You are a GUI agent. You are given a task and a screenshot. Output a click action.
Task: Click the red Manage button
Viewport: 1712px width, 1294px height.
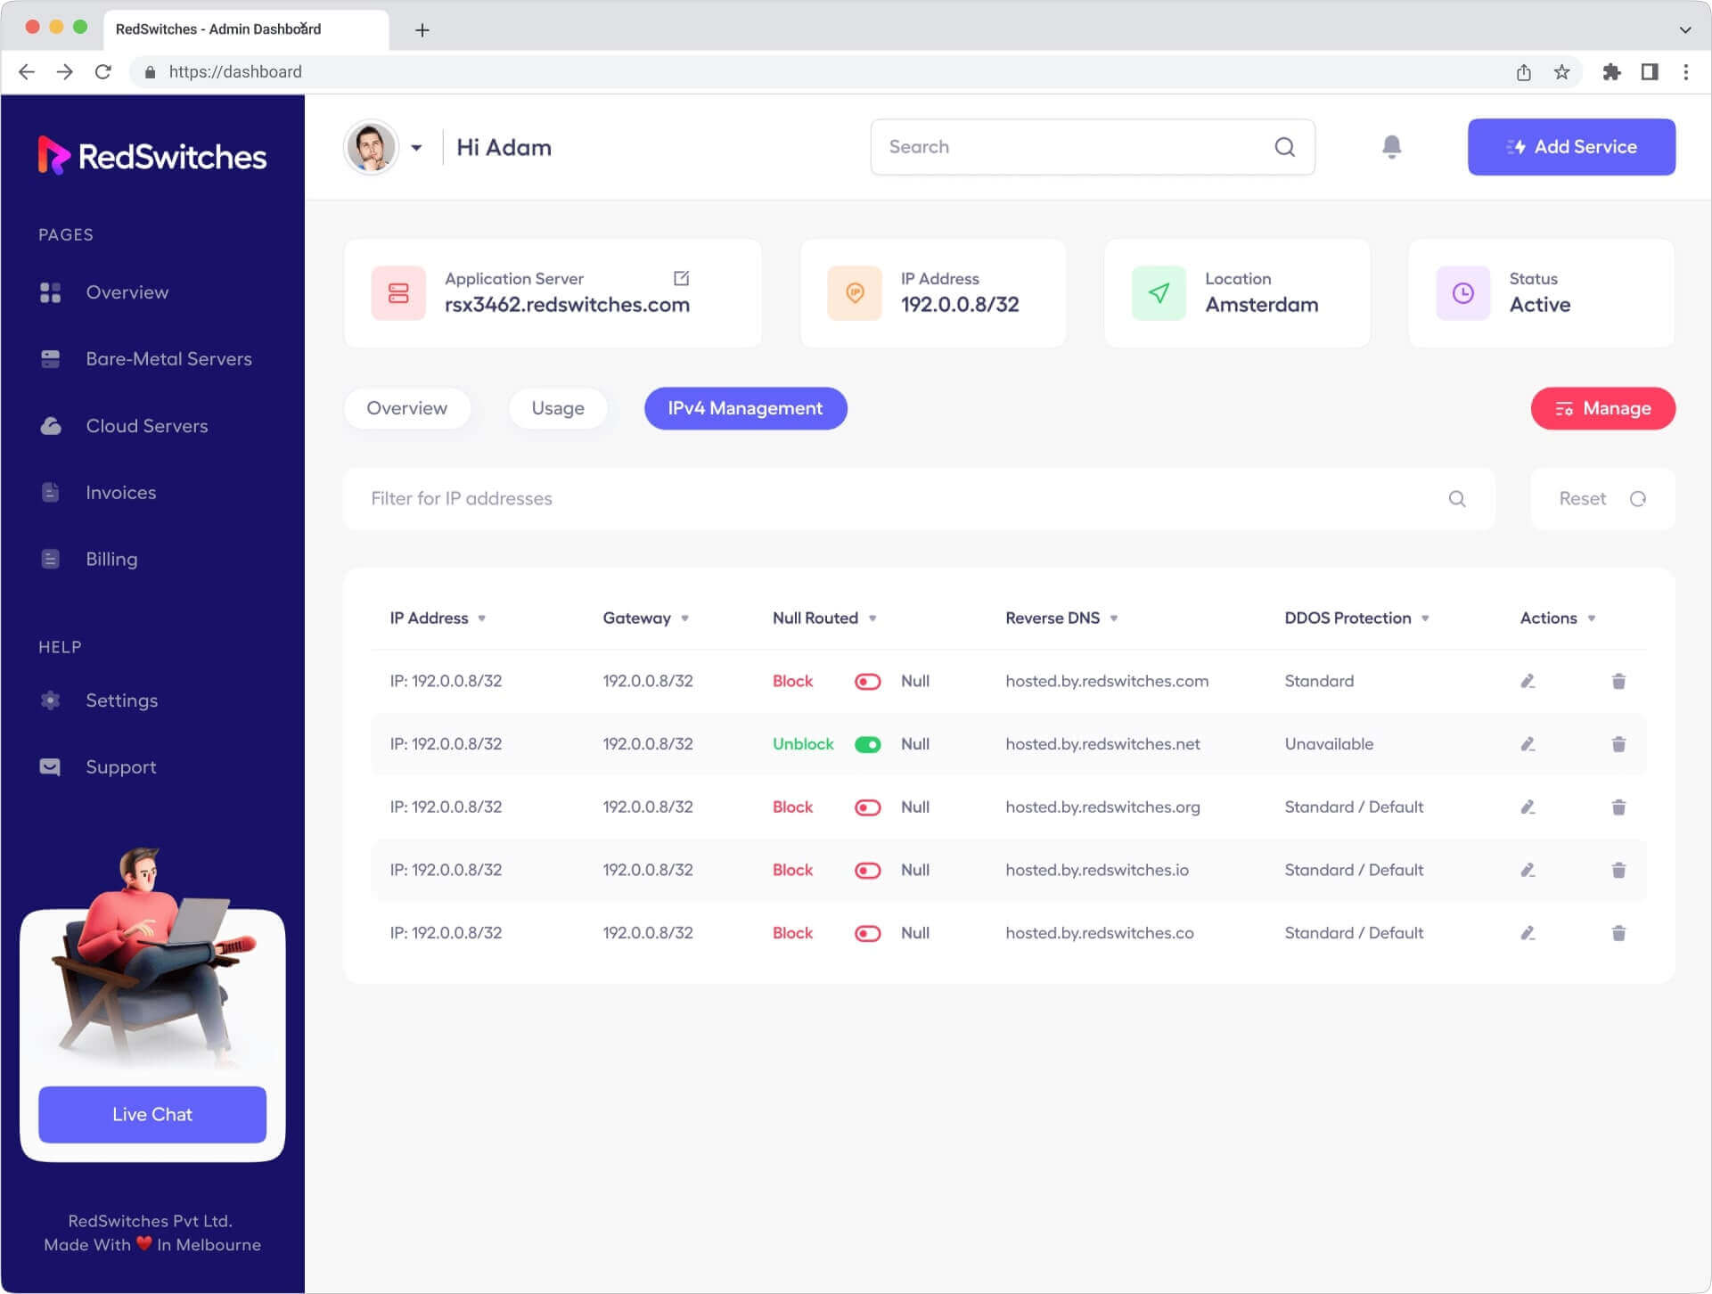[1602, 408]
